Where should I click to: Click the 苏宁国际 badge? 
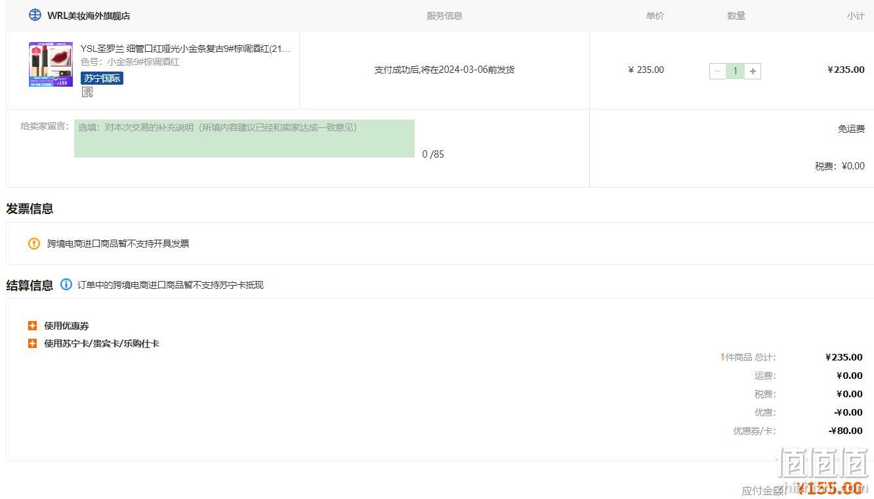[x=102, y=78]
